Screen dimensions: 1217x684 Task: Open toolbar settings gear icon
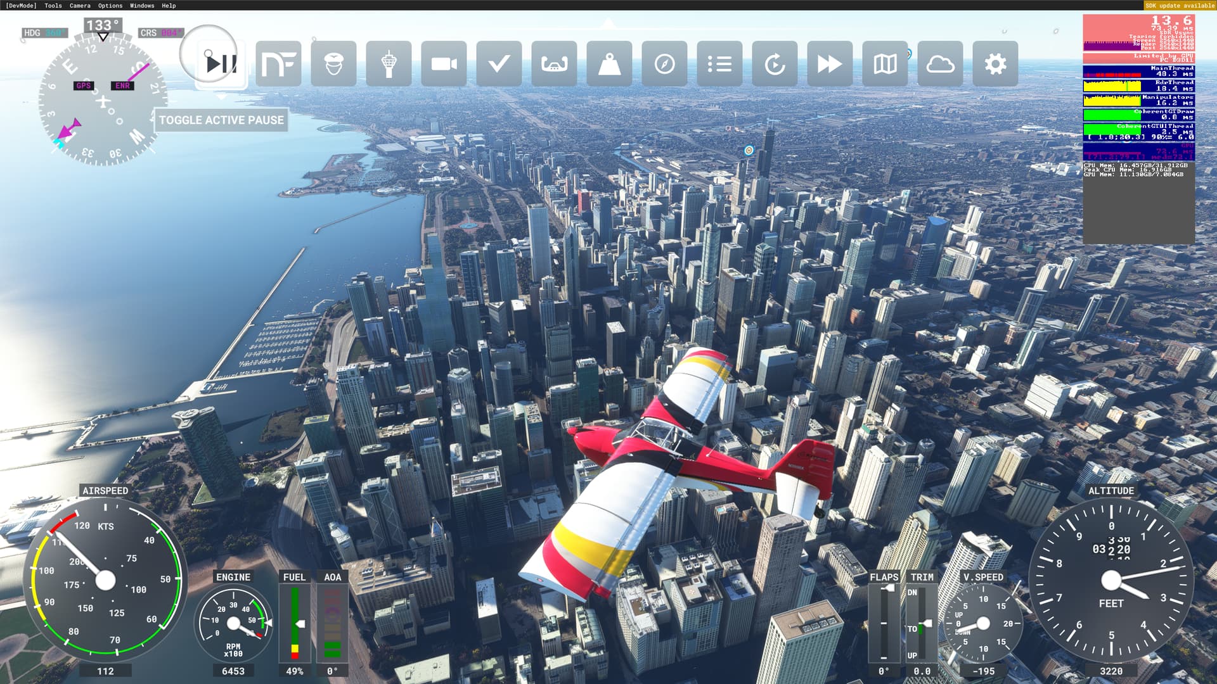(x=995, y=64)
